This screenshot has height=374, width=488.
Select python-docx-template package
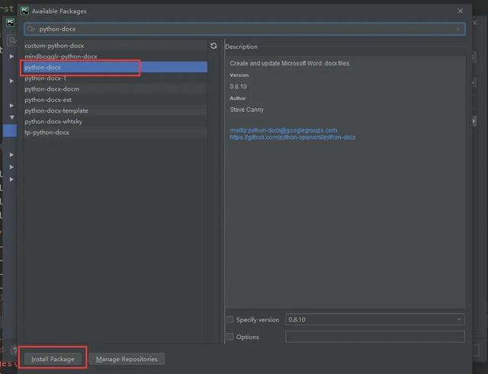[x=115, y=110]
